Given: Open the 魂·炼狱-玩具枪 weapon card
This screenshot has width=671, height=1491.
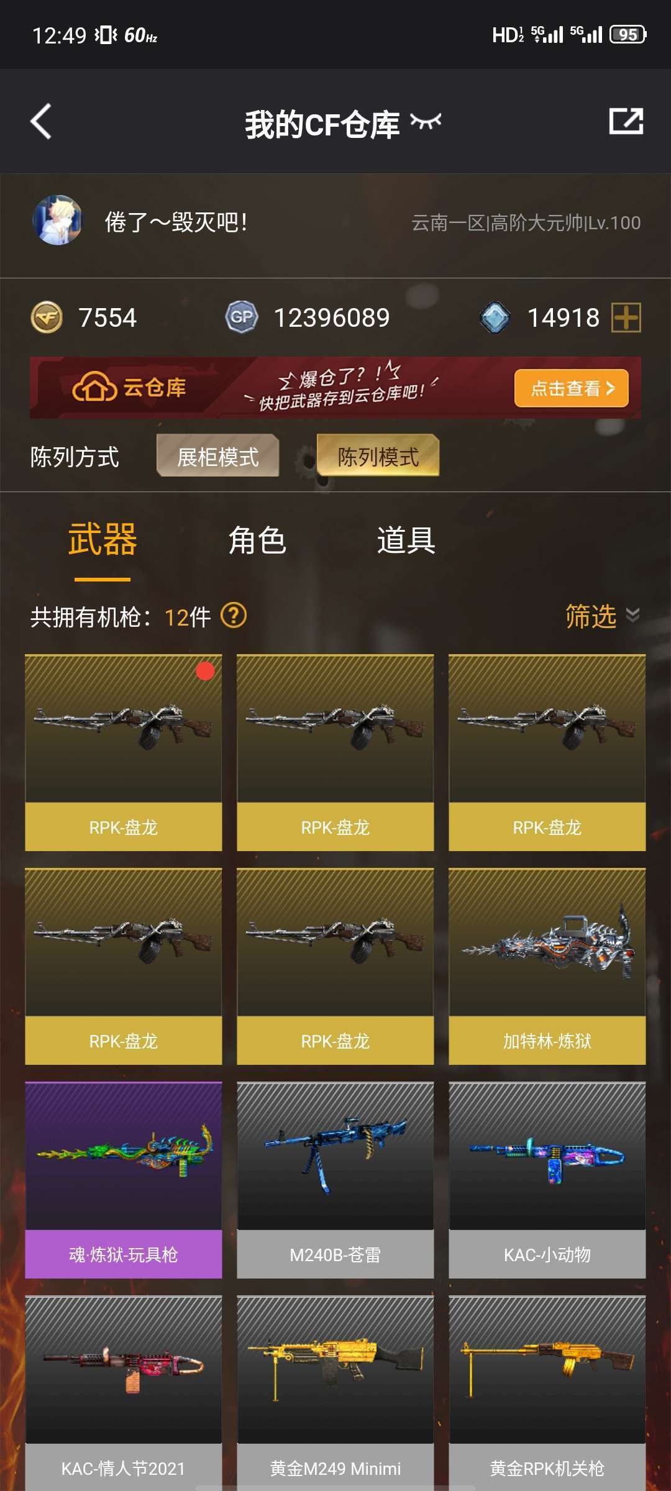Looking at the screenshot, I should (124, 1180).
